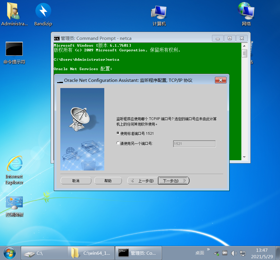Open the 网络 desktop icon
280x260 pixels.
point(246,12)
